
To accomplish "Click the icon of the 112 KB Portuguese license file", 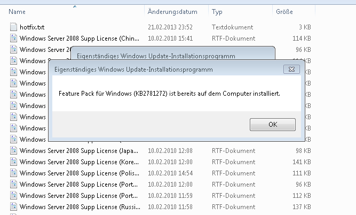I will pos(14,195).
